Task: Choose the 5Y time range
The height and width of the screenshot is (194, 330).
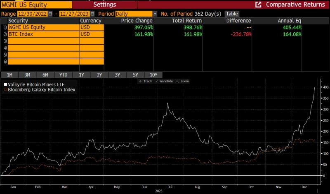Action: click(135, 75)
